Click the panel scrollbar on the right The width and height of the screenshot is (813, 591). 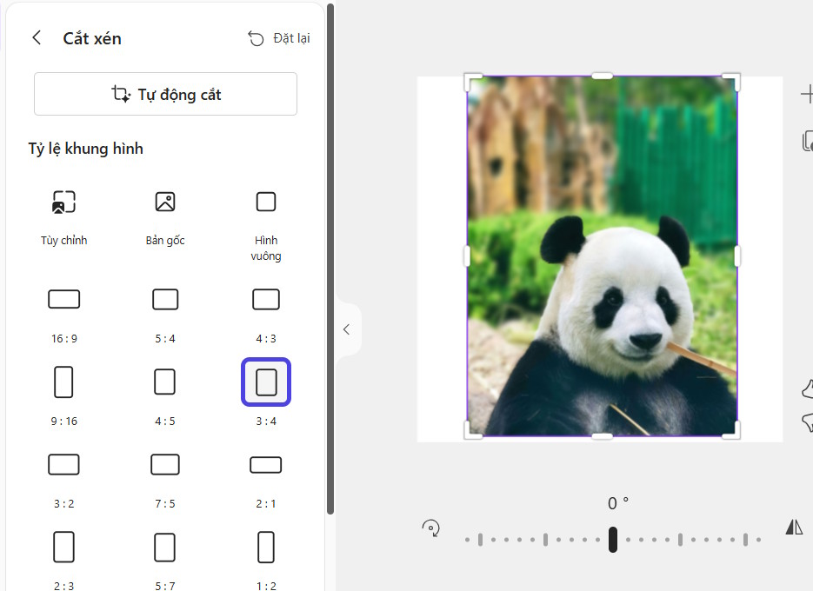[330, 261]
